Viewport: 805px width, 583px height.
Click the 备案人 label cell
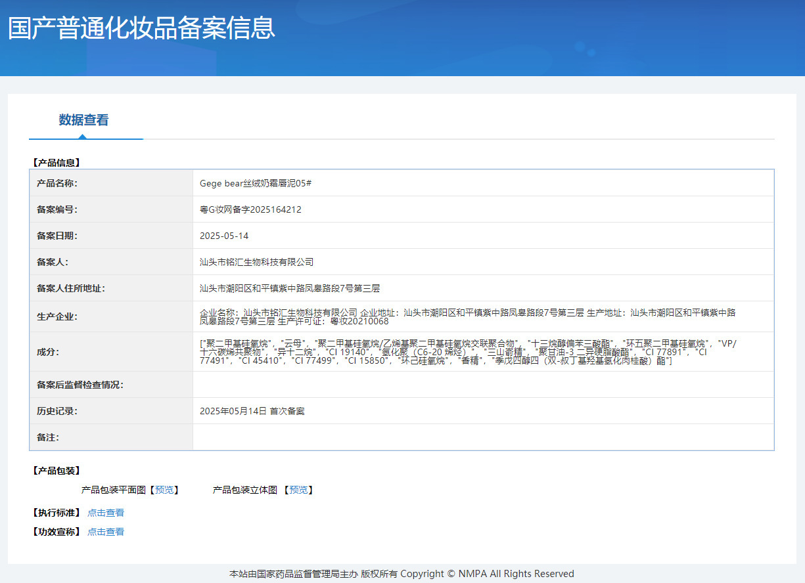(x=111, y=262)
